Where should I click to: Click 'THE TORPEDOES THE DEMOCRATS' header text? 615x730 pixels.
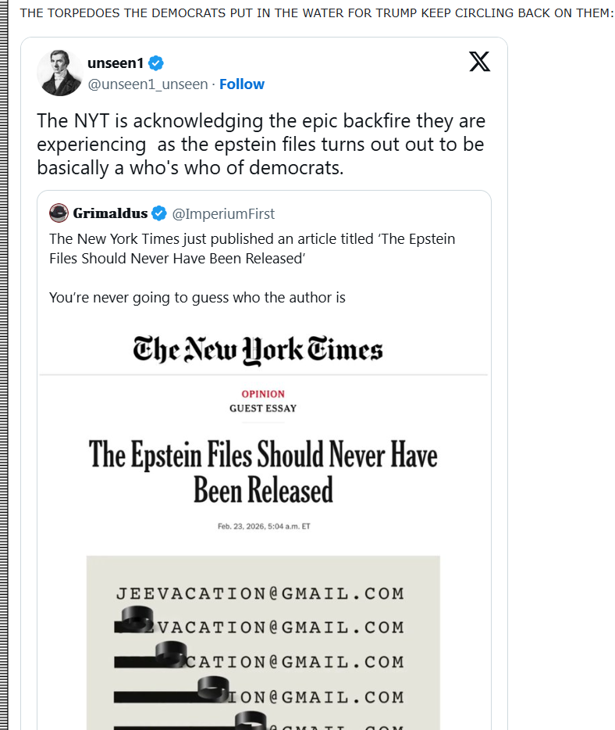coord(316,13)
